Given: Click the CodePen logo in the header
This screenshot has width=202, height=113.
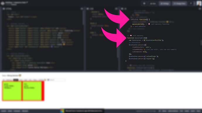Looking at the screenshot, I should click(3, 3).
